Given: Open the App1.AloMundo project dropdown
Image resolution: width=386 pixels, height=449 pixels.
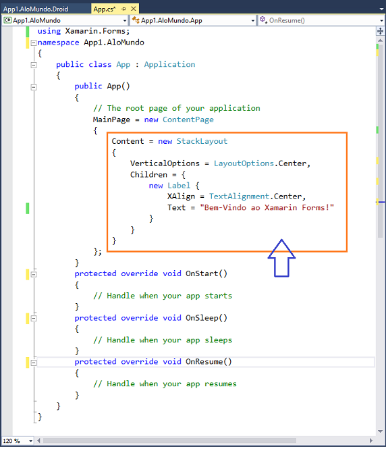Looking at the screenshot, I should coord(125,21).
